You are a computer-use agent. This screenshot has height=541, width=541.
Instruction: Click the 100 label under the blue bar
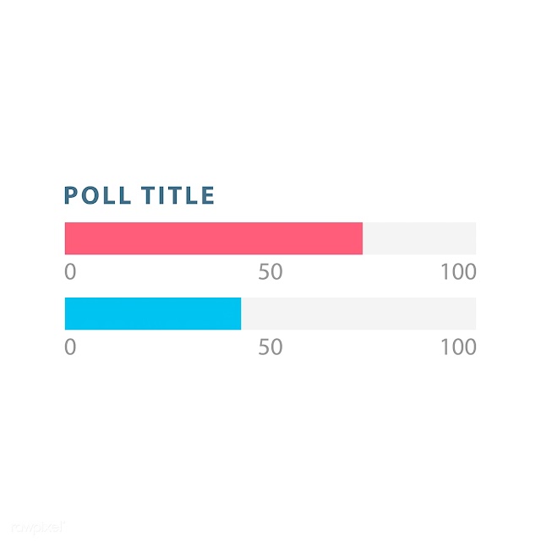point(458,347)
